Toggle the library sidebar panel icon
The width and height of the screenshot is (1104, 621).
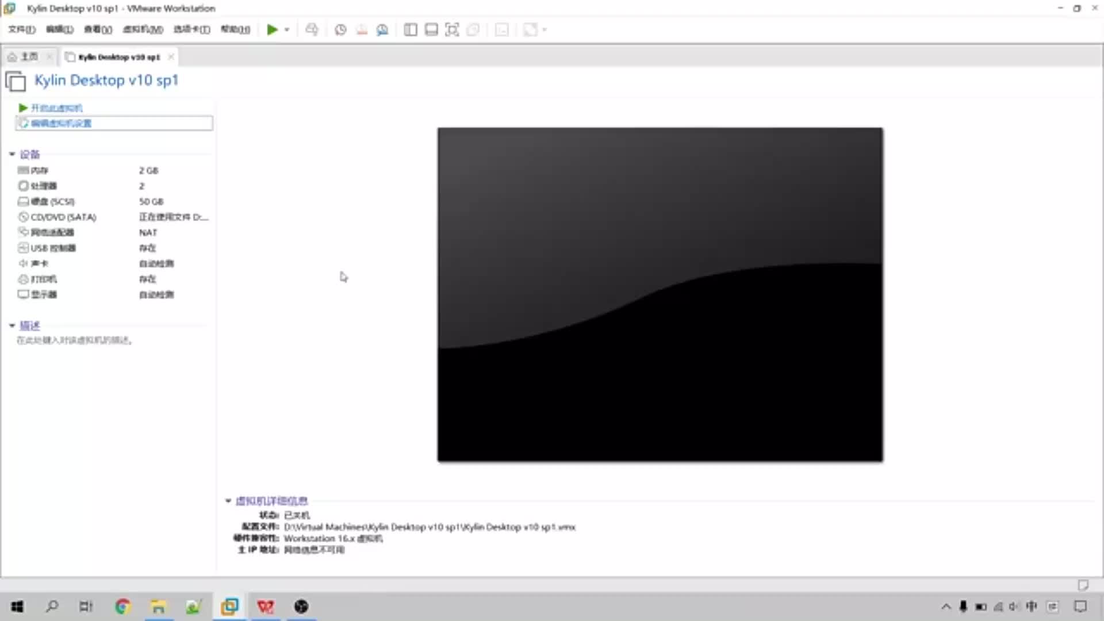pos(411,29)
